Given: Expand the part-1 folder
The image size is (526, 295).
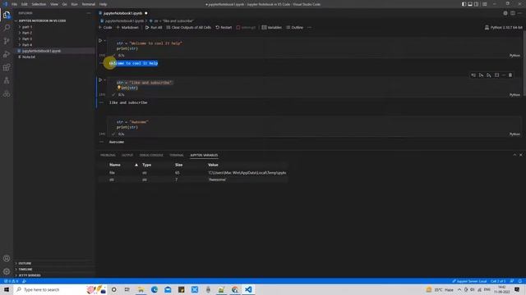Looking at the screenshot, I should click(53, 27).
